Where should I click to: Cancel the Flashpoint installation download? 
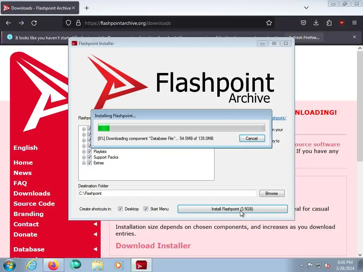252,138
